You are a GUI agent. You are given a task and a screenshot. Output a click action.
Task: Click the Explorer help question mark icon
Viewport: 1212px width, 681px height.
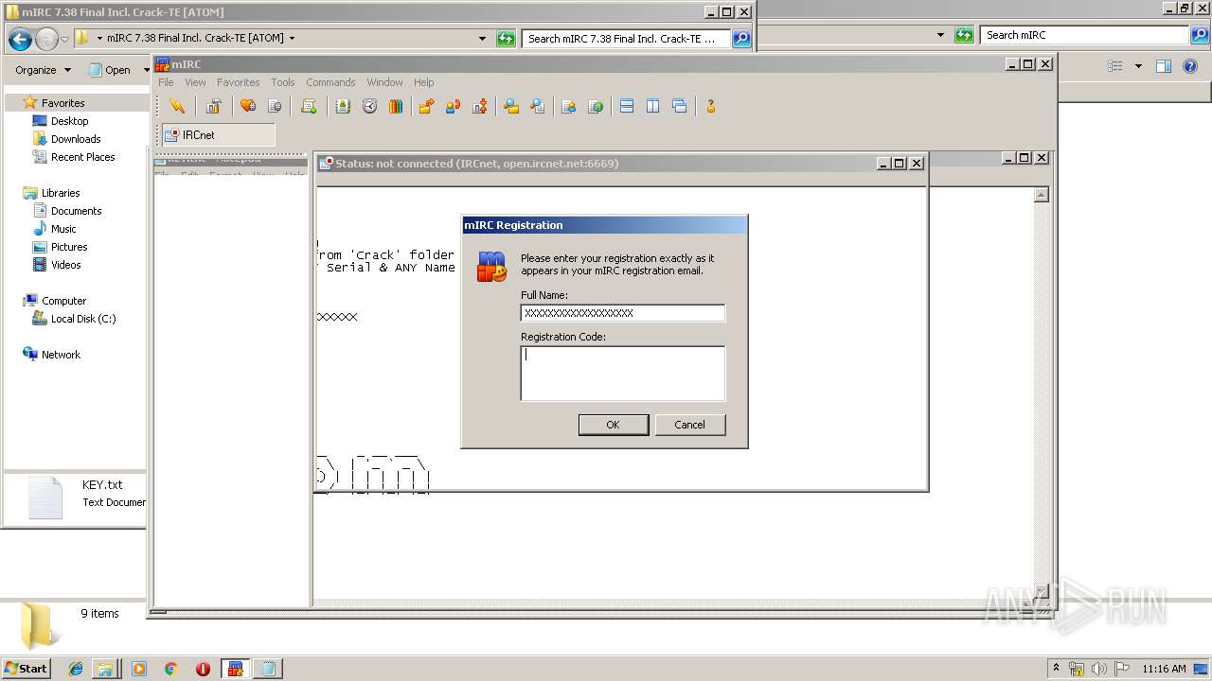pos(1191,66)
